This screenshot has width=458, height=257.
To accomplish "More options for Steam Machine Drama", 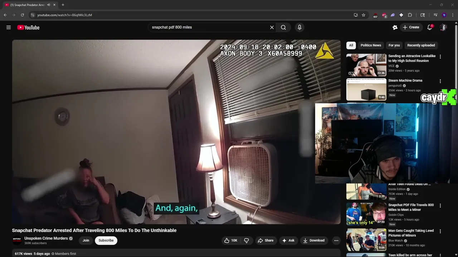I will point(440,81).
